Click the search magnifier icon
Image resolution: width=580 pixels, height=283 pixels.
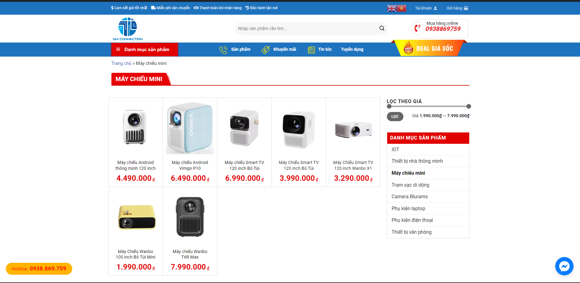[382, 28]
